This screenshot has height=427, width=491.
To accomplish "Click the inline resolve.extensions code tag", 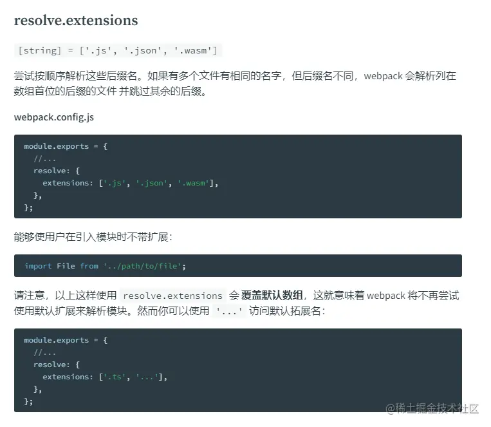I will pos(172,296).
